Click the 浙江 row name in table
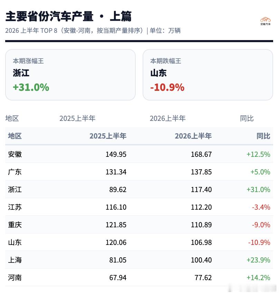This screenshot has width=279, height=295. pos(15,189)
